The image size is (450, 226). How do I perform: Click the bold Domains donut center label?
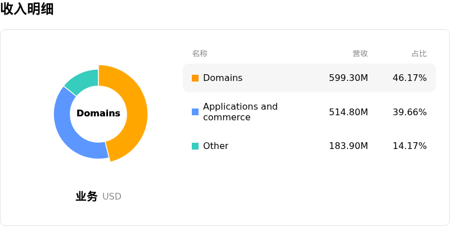(x=98, y=114)
